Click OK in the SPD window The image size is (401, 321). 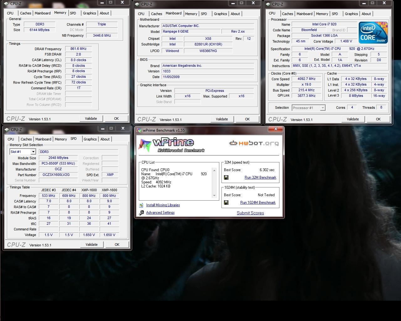click(x=117, y=245)
